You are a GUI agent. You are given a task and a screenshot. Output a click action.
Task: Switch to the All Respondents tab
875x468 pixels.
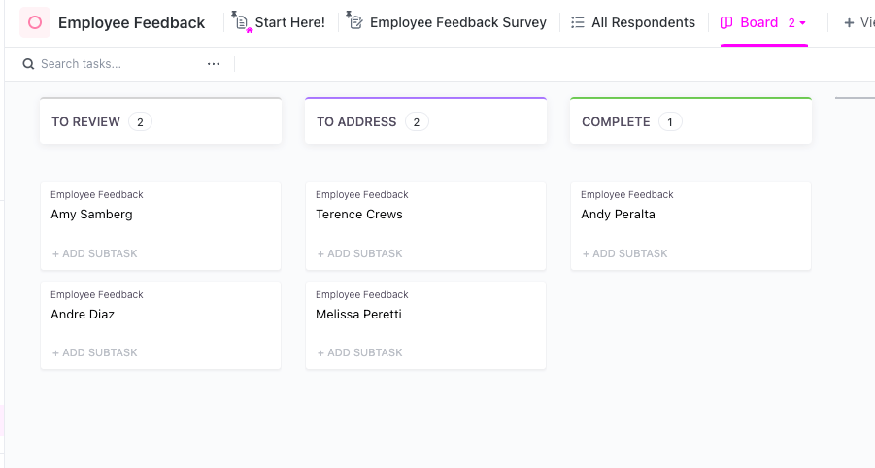tap(643, 22)
